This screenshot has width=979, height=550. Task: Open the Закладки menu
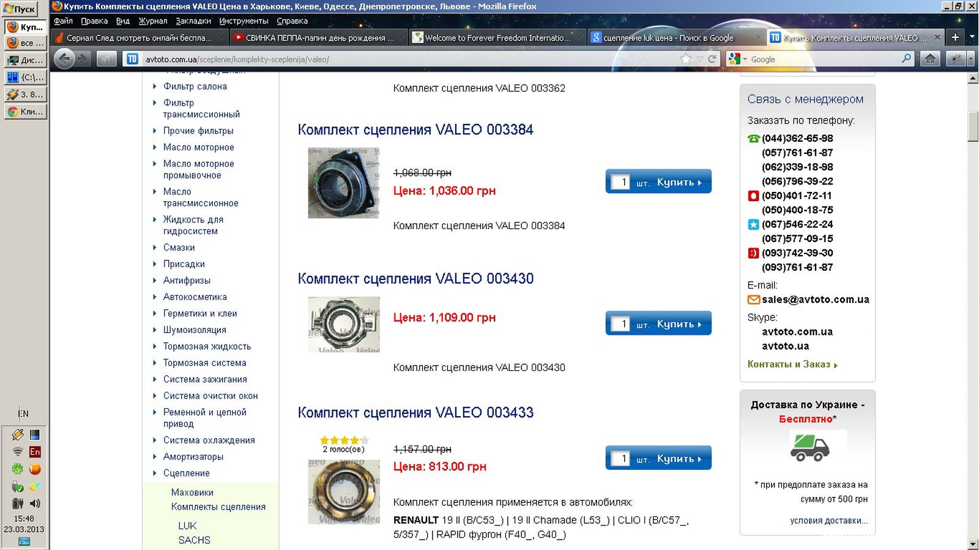[193, 21]
